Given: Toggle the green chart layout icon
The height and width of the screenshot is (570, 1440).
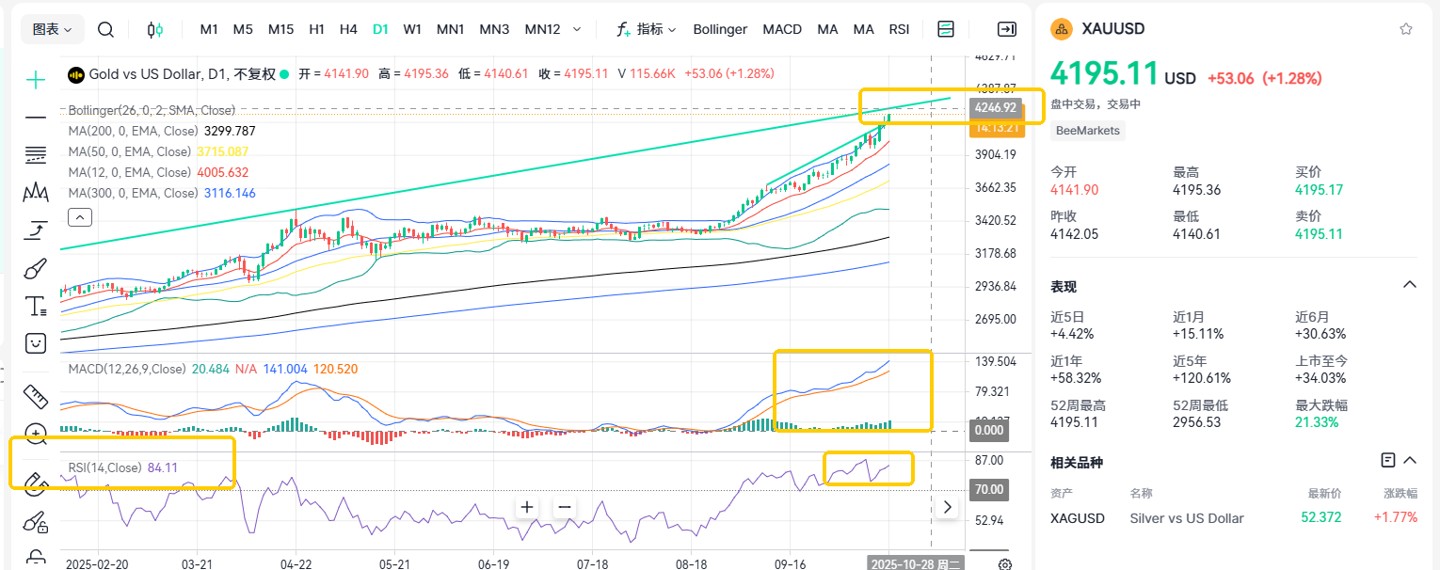Looking at the screenshot, I should 946,29.
